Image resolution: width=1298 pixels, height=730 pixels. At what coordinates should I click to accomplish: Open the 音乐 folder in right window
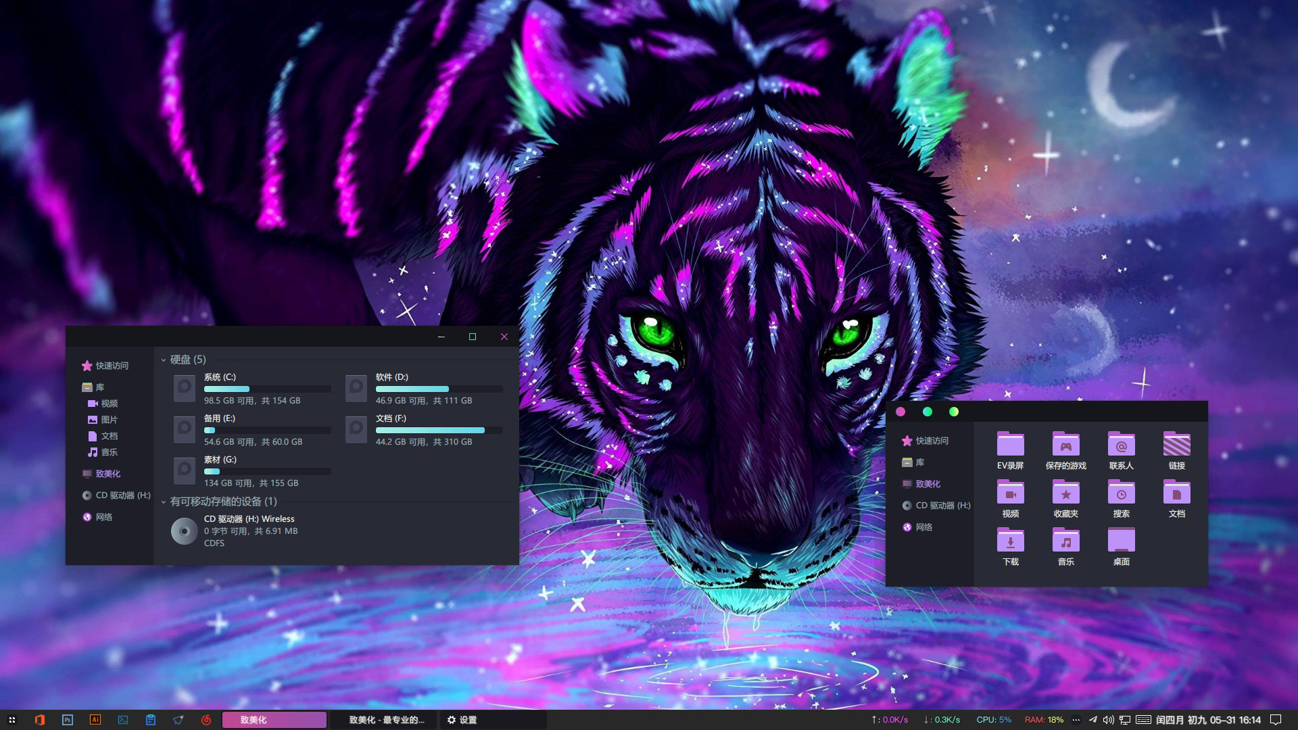coord(1065,540)
